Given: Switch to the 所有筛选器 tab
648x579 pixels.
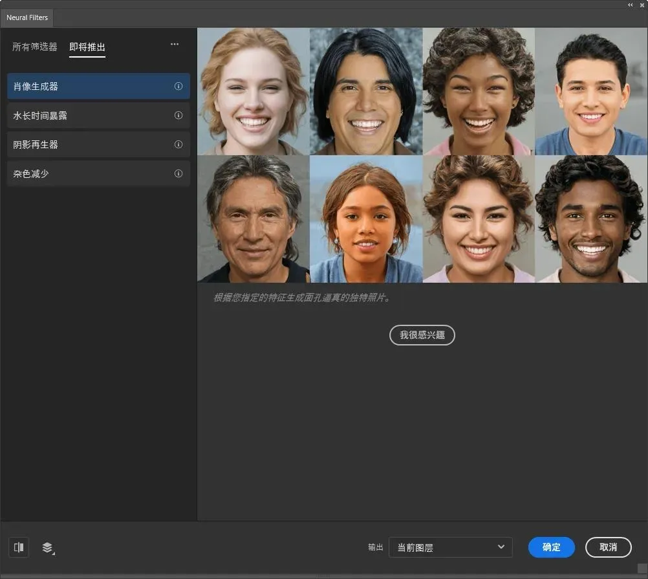Looking at the screenshot, I should point(35,47).
